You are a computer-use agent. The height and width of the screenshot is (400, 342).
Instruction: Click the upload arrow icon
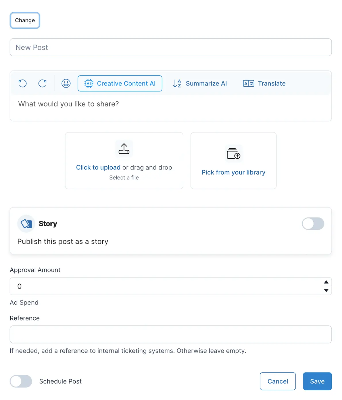pyautogui.click(x=124, y=148)
